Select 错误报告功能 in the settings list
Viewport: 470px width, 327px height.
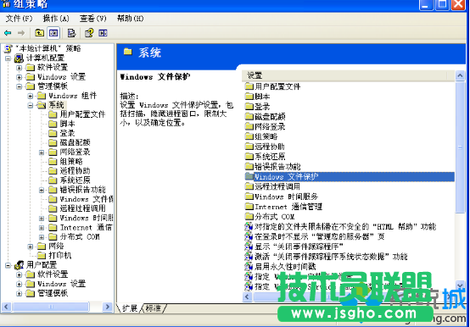(277, 166)
